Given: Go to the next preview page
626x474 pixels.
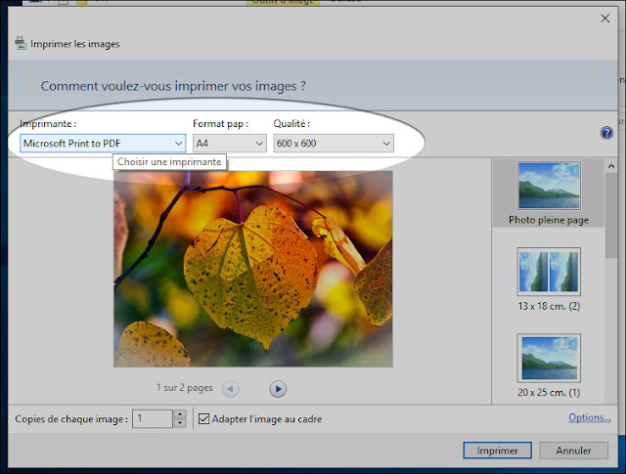Looking at the screenshot, I should tap(278, 389).
